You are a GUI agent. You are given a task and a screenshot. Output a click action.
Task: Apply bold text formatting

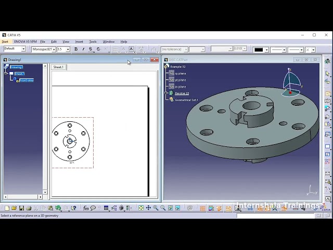[76, 49]
